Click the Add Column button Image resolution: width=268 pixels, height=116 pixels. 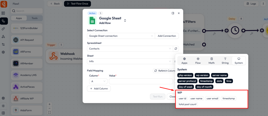(99, 88)
